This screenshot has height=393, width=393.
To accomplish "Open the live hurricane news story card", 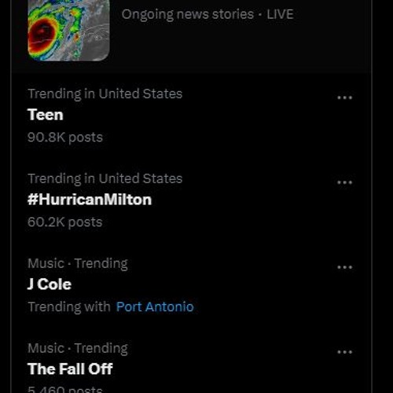I will pos(191,35).
